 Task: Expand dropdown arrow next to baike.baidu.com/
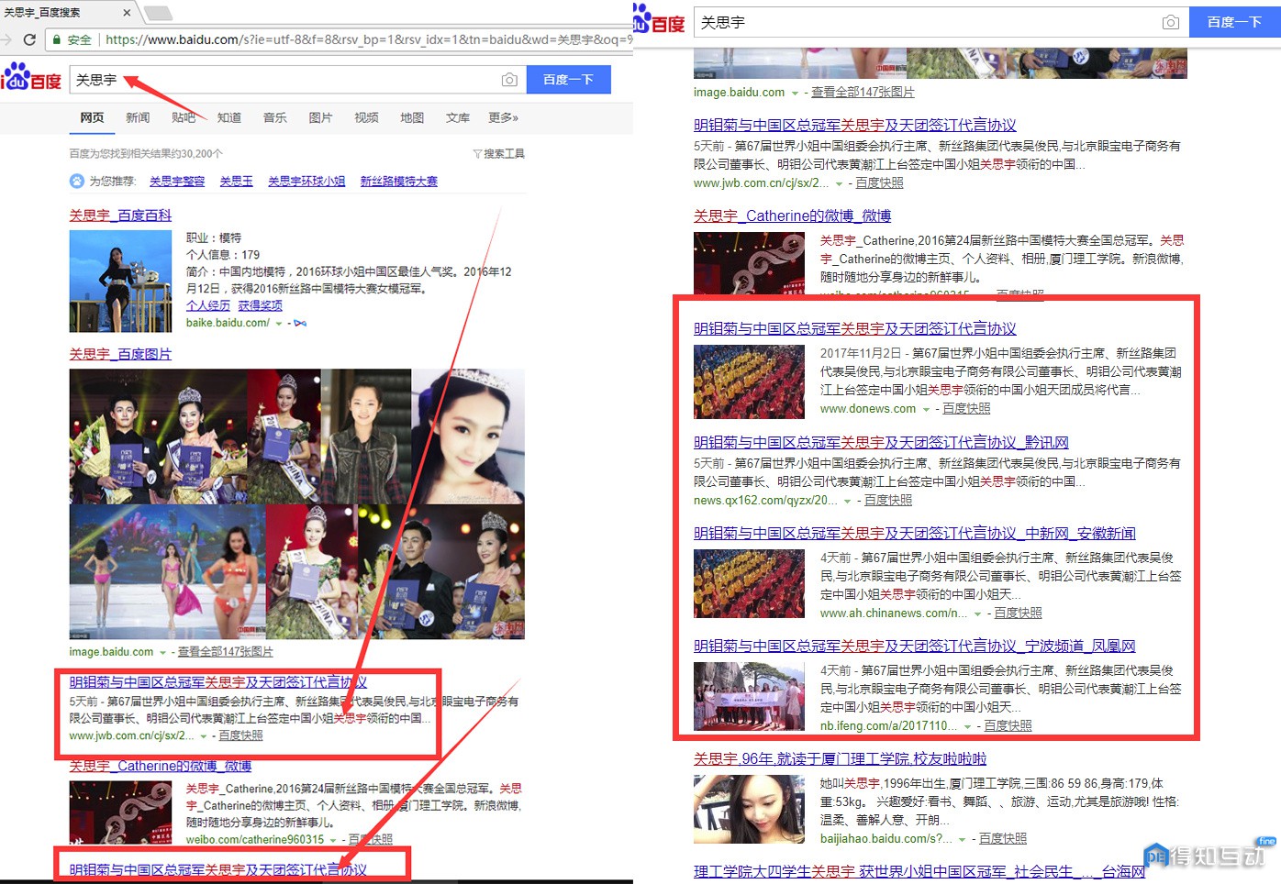coord(279,324)
